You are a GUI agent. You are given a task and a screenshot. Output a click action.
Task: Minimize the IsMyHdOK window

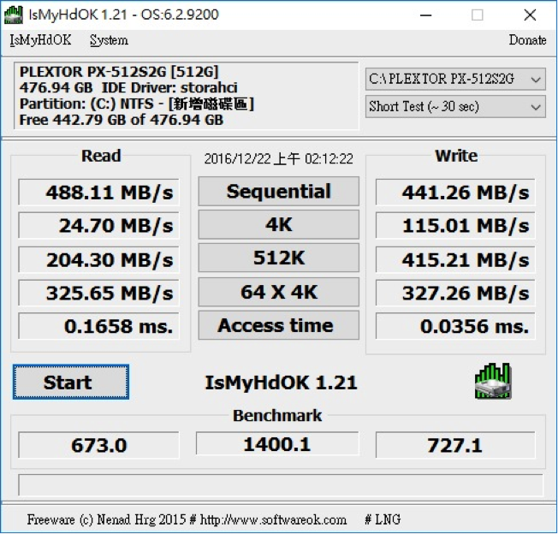(425, 15)
